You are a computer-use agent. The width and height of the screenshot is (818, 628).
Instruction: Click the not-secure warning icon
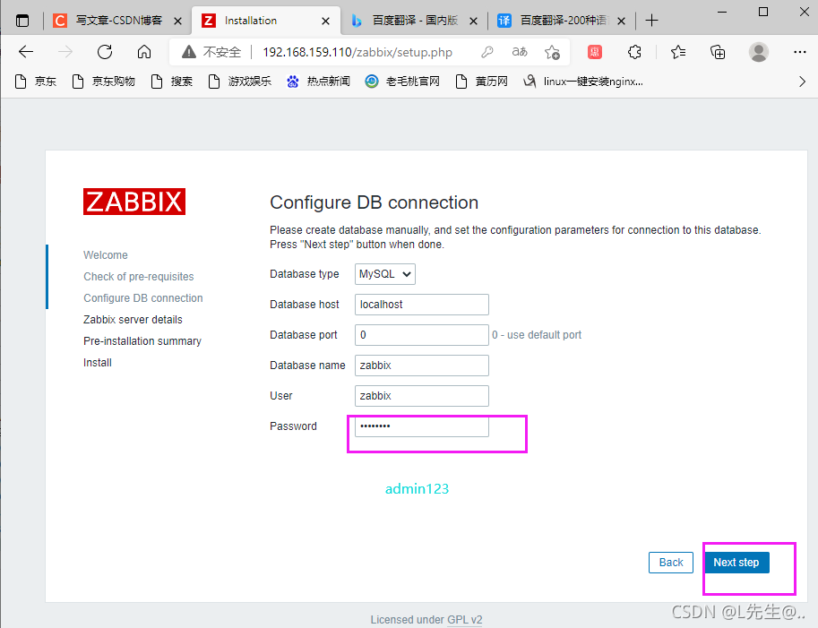pos(189,52)
